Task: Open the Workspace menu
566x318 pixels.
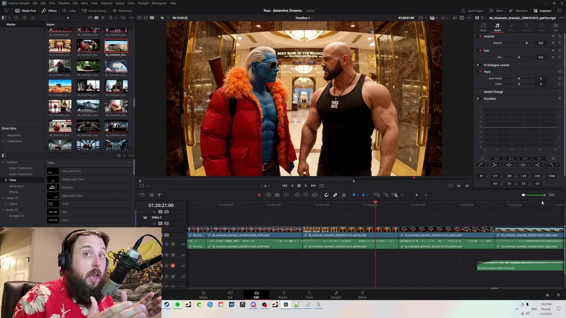Action: pos(159,3)
